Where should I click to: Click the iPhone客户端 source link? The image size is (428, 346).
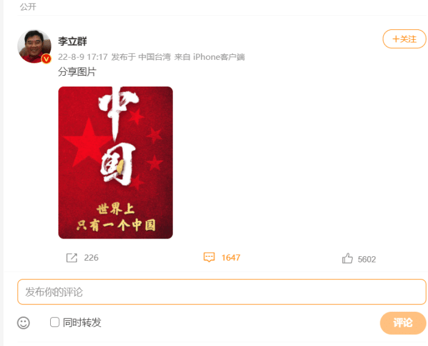tap(219, 57)
